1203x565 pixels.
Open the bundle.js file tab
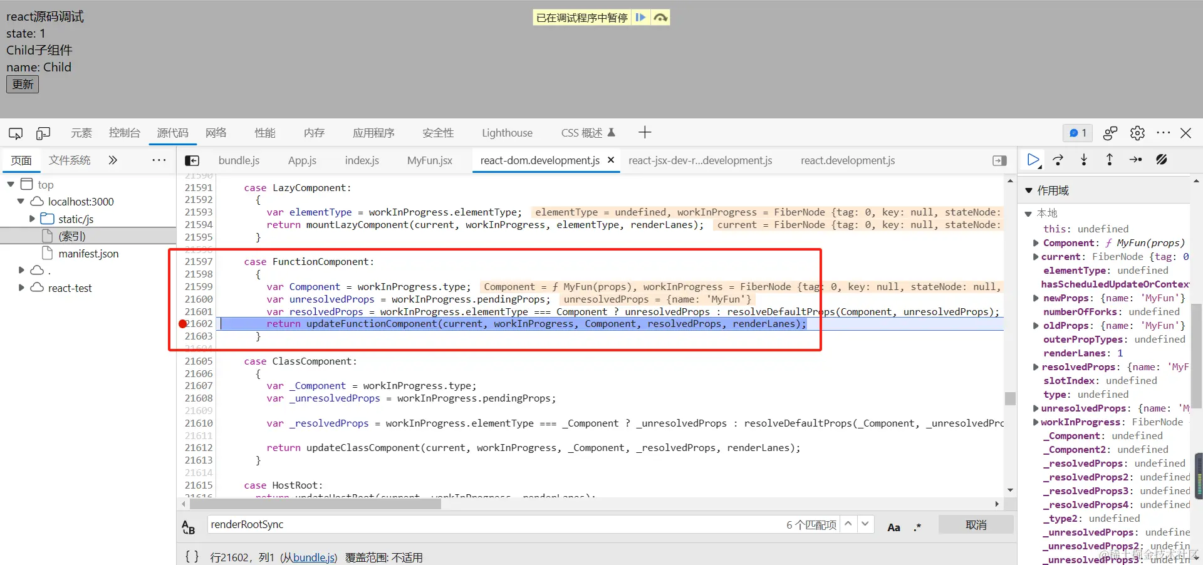239,160
